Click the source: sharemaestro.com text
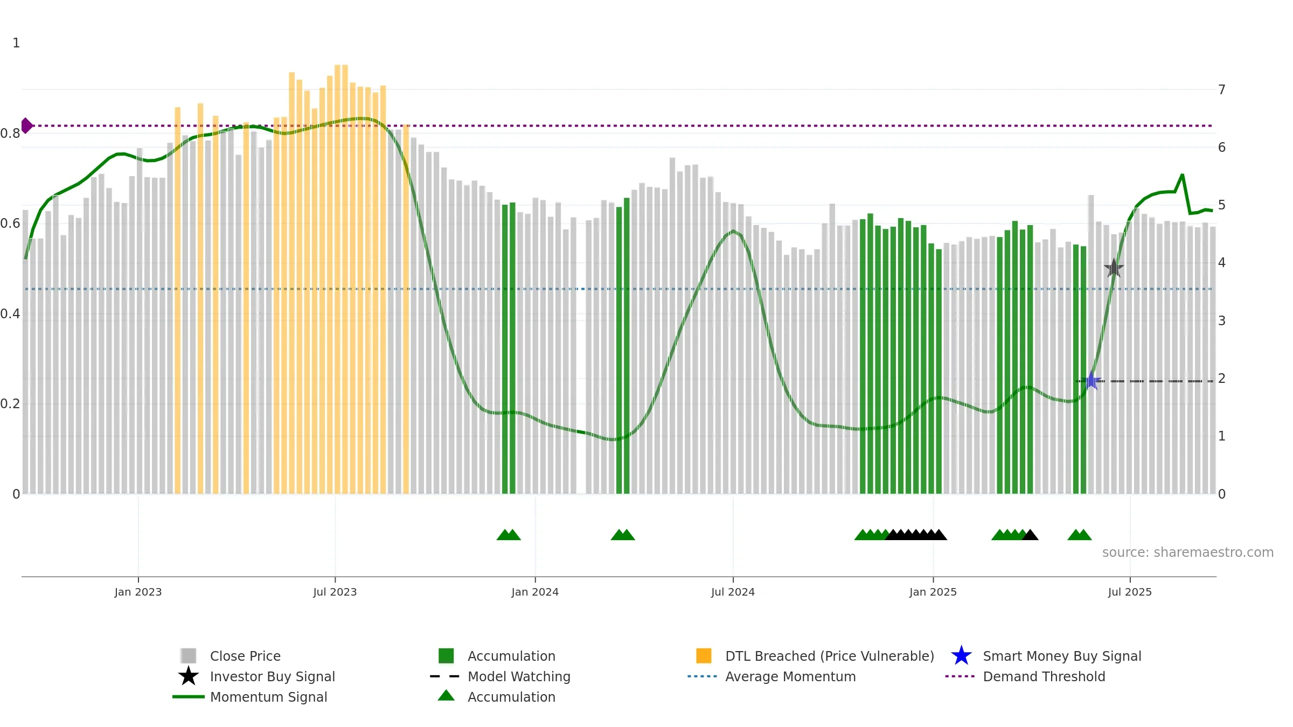The height and width of the screenshot is (727, 1293). [1188, 553]
